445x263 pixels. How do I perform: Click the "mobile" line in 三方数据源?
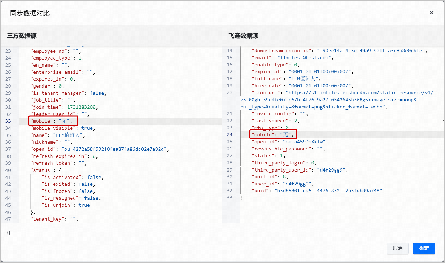tap(51, 121)
